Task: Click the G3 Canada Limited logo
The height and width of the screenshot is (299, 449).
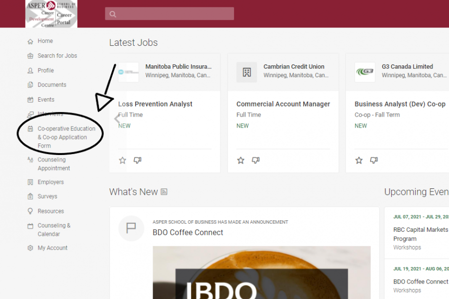Action: click(365, 72)
